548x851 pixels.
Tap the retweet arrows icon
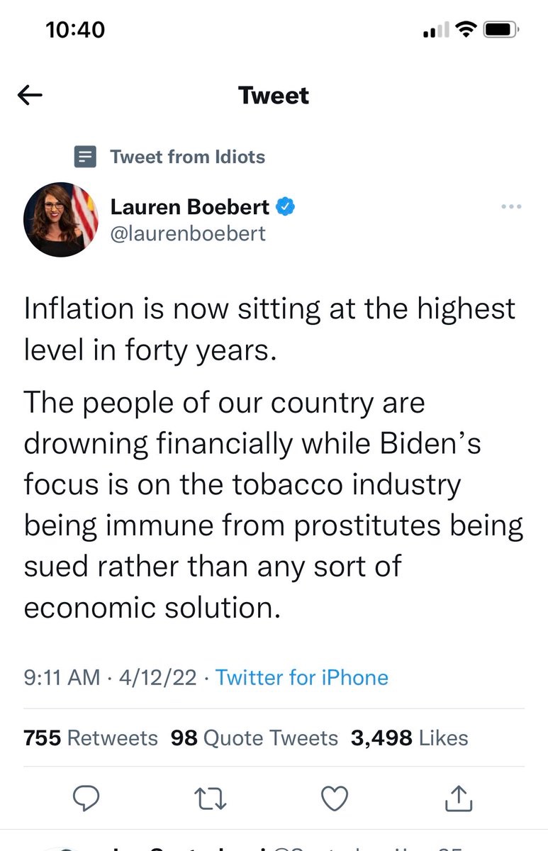point(210,799)
